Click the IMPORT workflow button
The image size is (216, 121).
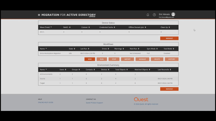pos(128,59)
